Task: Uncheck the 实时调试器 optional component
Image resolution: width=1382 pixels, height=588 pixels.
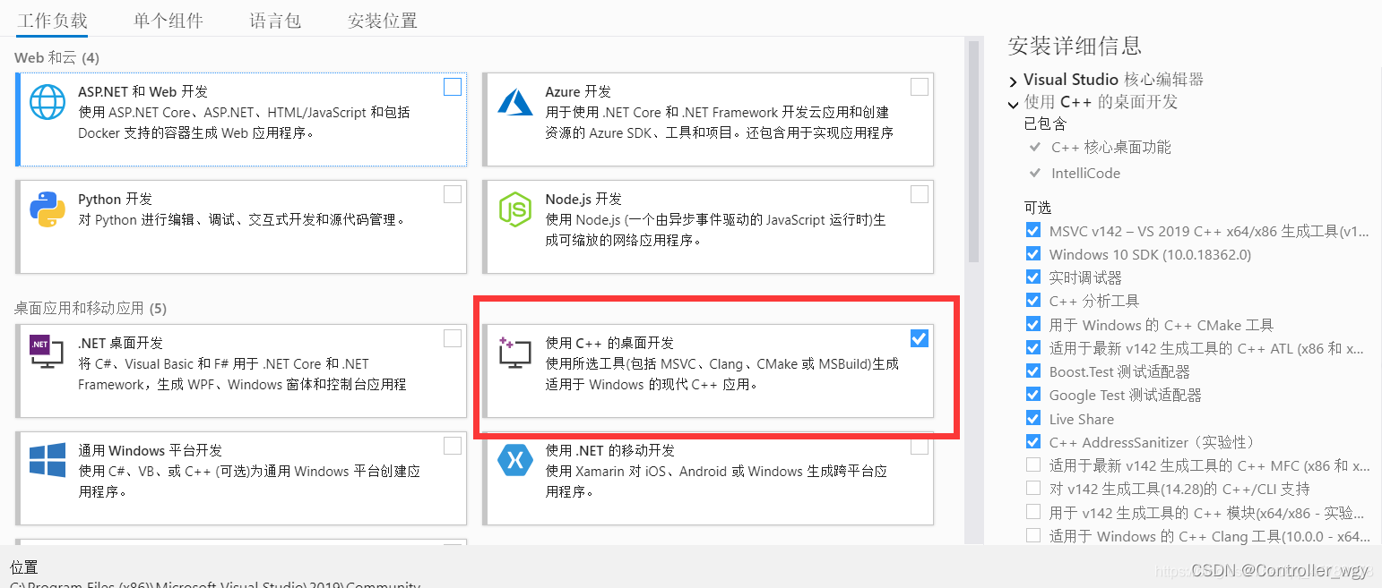Action: pos(1033,277)
